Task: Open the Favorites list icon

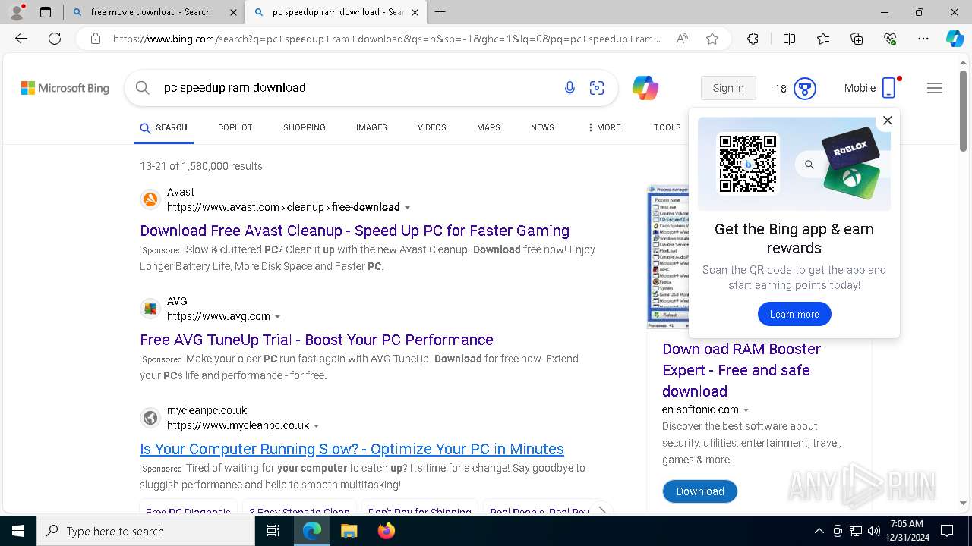Action: pyautogui.click(x=823, y=39)
